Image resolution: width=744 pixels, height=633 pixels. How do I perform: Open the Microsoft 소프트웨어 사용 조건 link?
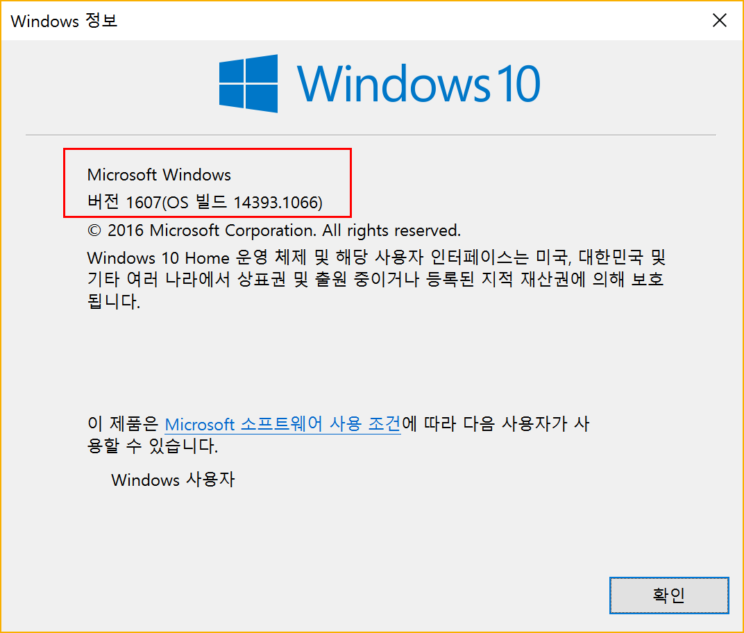click(282, 424)
